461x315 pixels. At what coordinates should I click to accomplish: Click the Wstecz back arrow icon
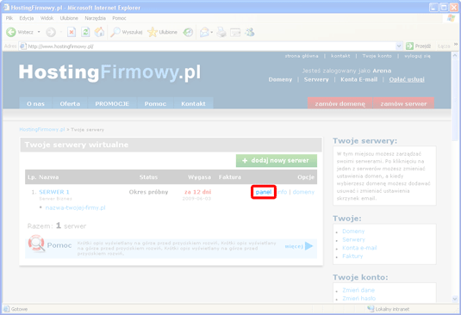pyautogui.click(x=11, y=32)
